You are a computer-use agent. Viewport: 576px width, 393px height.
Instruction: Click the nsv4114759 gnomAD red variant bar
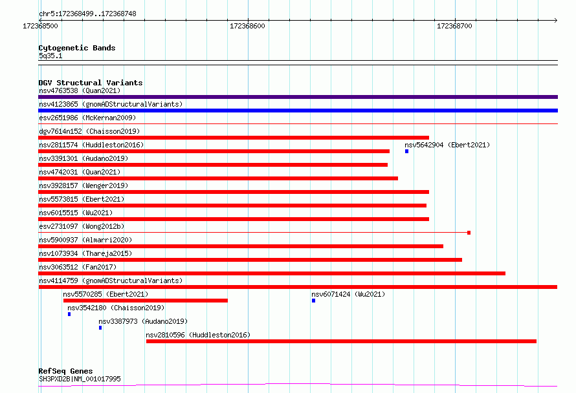pyautogui.click(x=298, y=287)
